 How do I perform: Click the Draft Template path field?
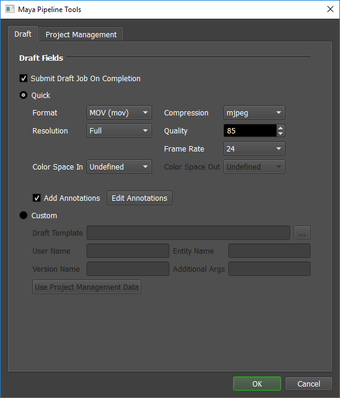click(188, 233)
